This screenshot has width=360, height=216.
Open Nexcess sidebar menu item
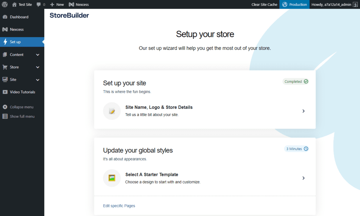(x=22, y=30)
